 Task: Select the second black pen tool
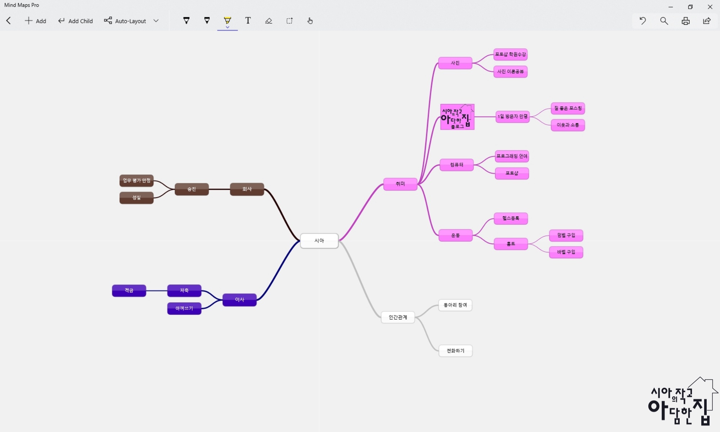pos(207,21)
